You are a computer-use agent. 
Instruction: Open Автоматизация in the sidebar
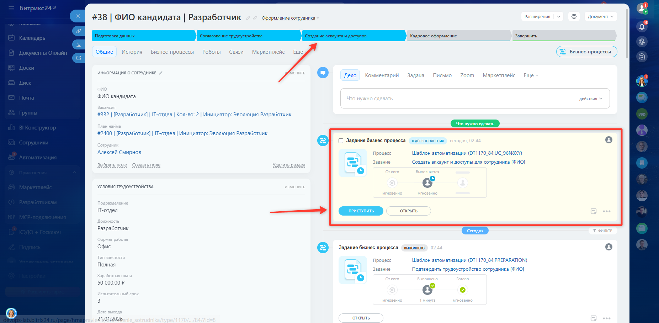pyautogui.click(x=38, y=158)
